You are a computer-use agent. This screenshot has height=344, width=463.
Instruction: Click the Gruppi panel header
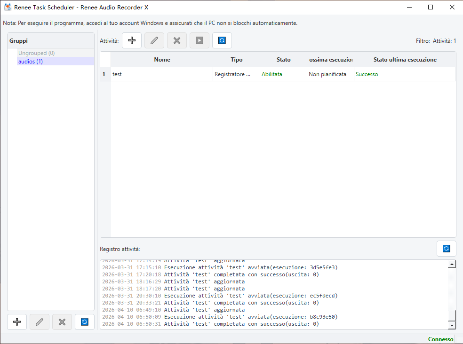pyautogui.click(x=51, y=41)
